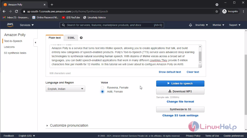Open the English (US) language selector in footer
247x138 pixels.
click(27, 136)
